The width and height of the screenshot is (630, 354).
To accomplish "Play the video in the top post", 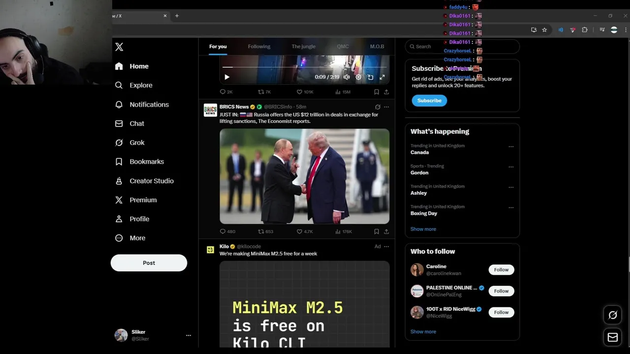I will [x=227, y=77].
